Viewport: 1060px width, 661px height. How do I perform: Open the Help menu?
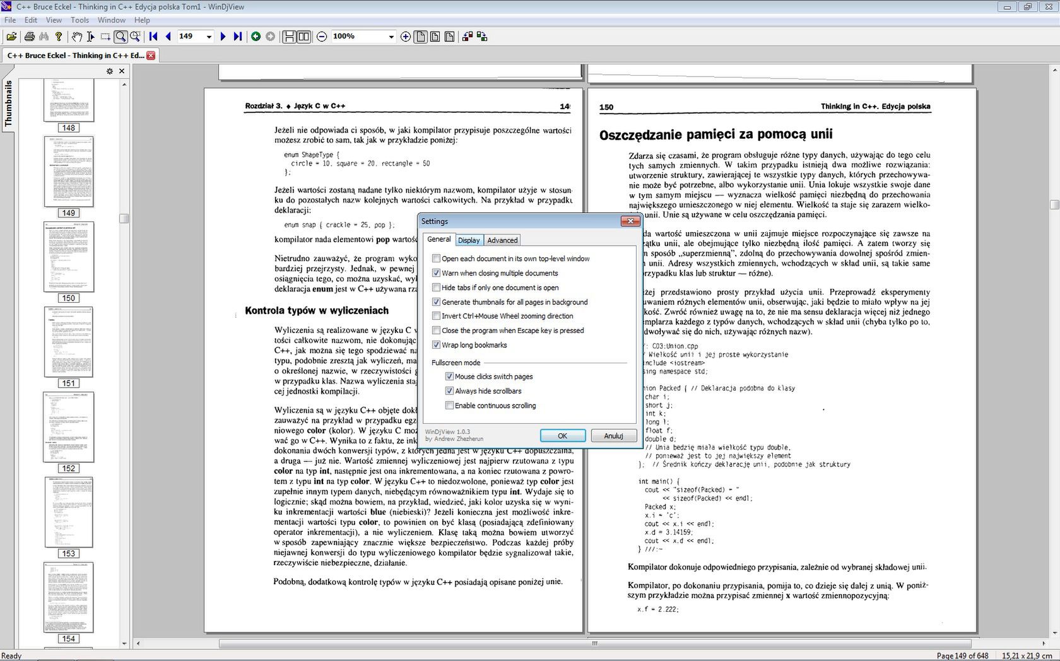coord(142,20)
